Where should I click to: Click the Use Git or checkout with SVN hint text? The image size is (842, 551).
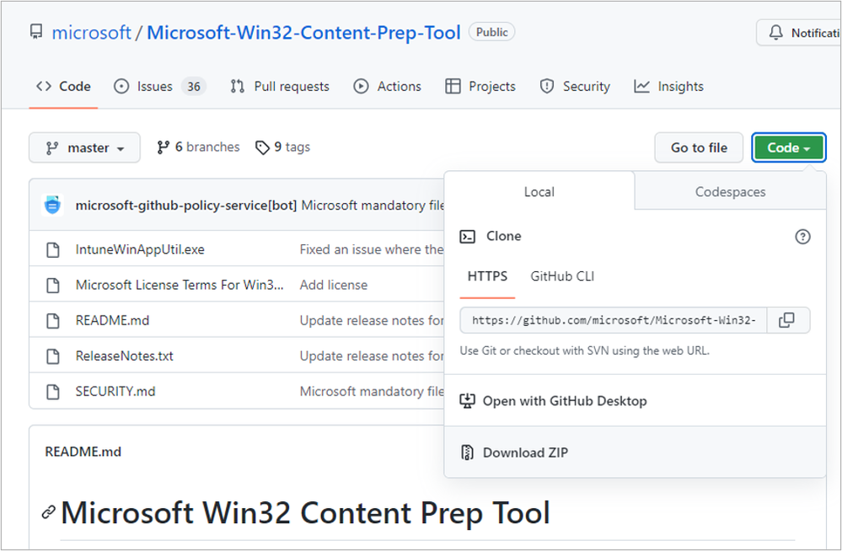point(584,350)
